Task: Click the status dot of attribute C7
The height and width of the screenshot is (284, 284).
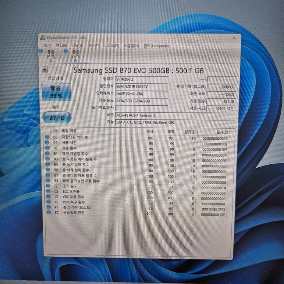Action: click(48, 196)
